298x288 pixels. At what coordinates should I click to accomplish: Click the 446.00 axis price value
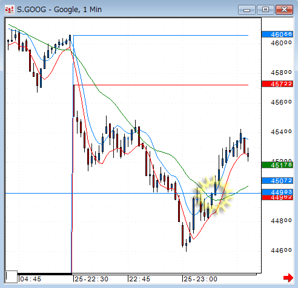(281, 250)
